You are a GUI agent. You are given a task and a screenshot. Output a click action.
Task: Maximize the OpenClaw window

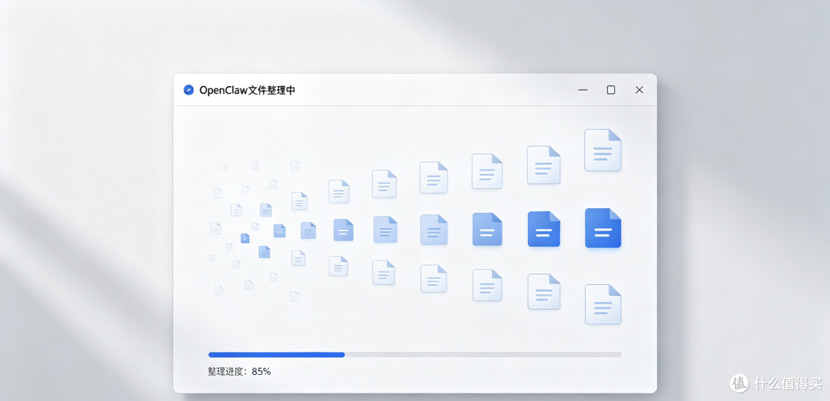[x=611, y=90]
